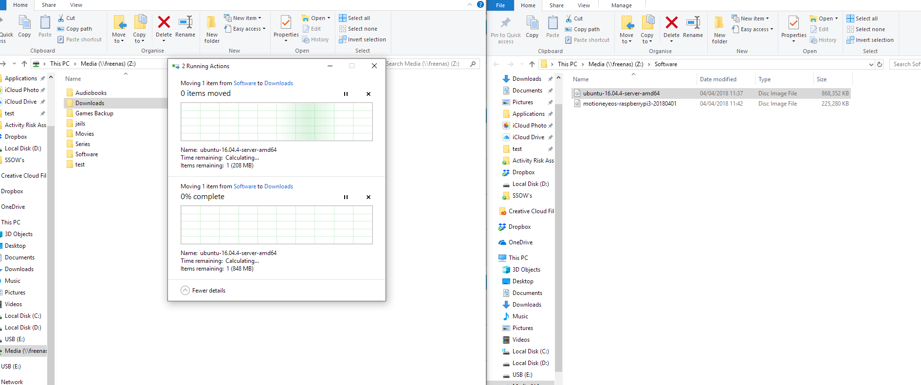921x385 pixels.
Task: Pause the 0% complete transfer
Action: 346,197
